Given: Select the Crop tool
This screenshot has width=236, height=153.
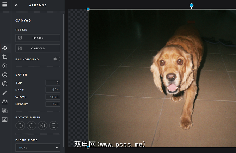Looking at the screenshot, I should point(5,57).
